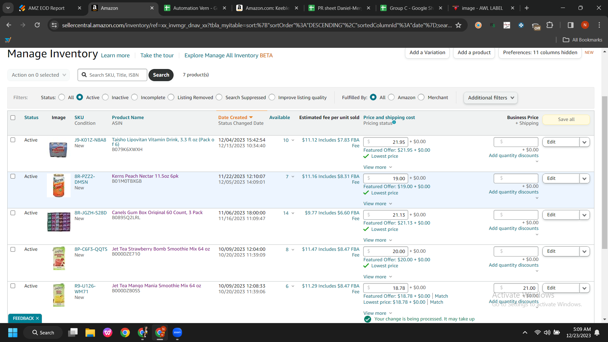
Task: Select the Search Suppressed status radio
Action: [219, 97]
